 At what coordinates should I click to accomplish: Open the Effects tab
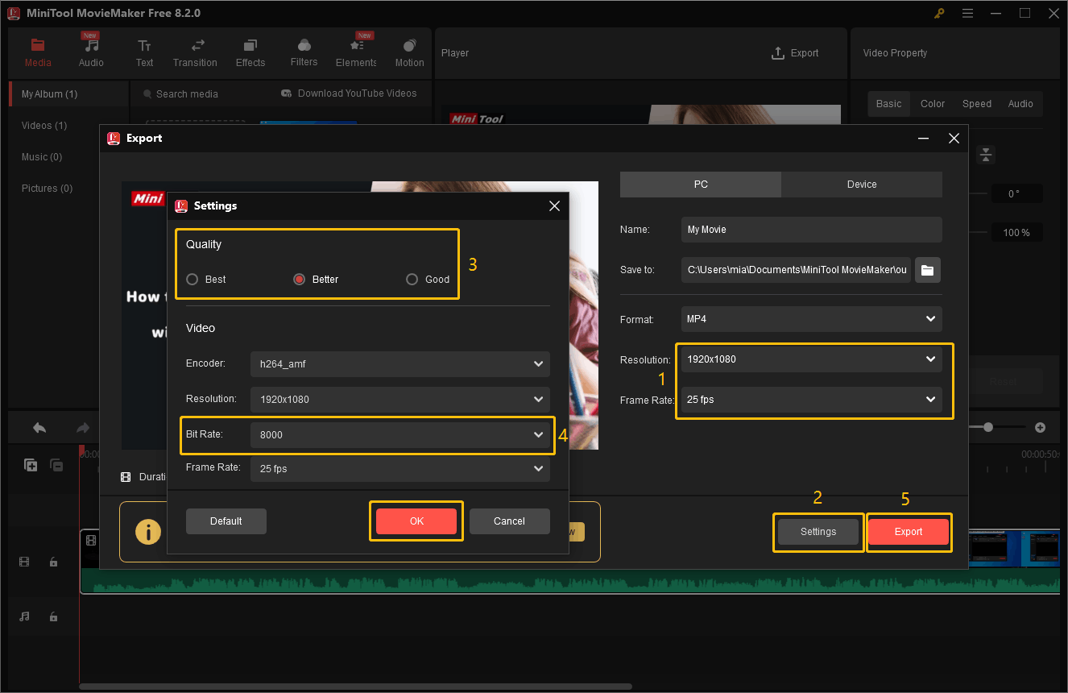pyautogui.click(x=250, y=53)
